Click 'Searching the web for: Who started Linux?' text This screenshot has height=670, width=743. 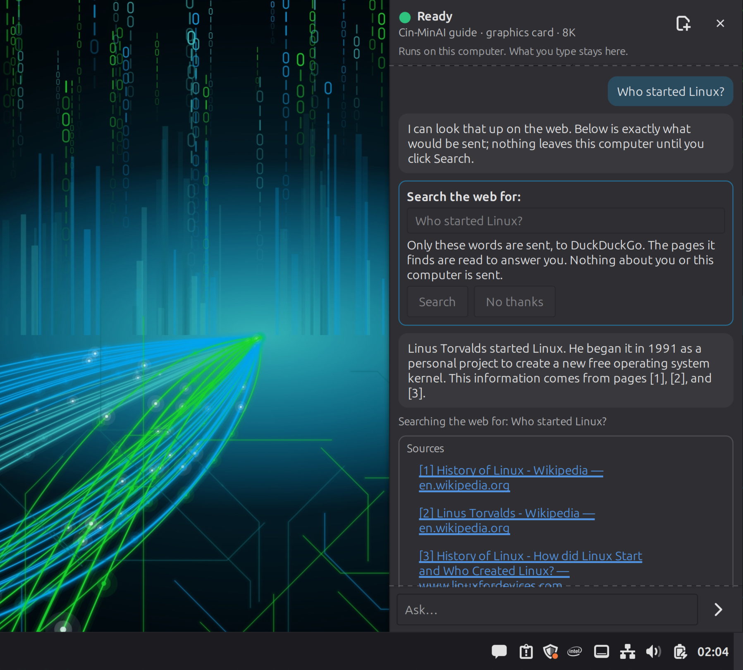pyautogui.click(x=502, y=421)
